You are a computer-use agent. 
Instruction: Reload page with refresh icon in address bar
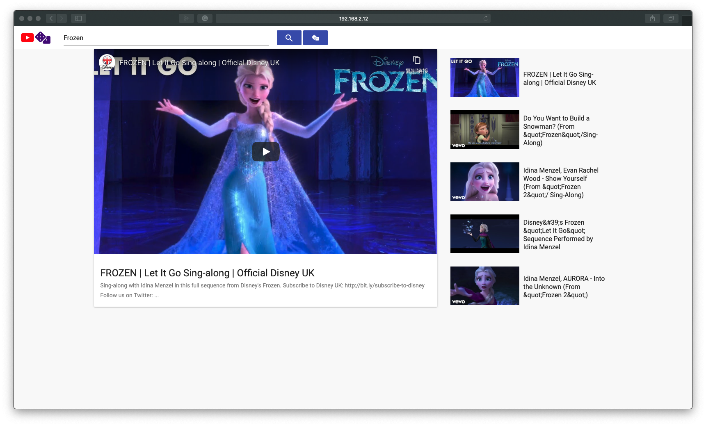pos(486,18)
